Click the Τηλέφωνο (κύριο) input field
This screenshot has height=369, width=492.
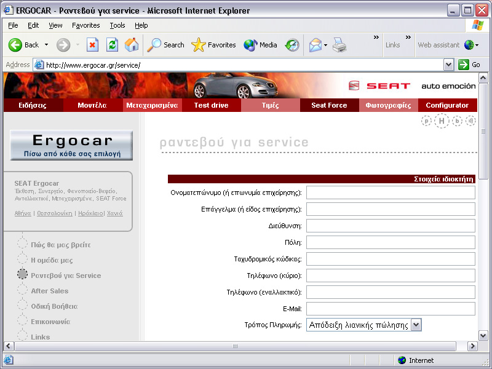(x=391, y=276)
